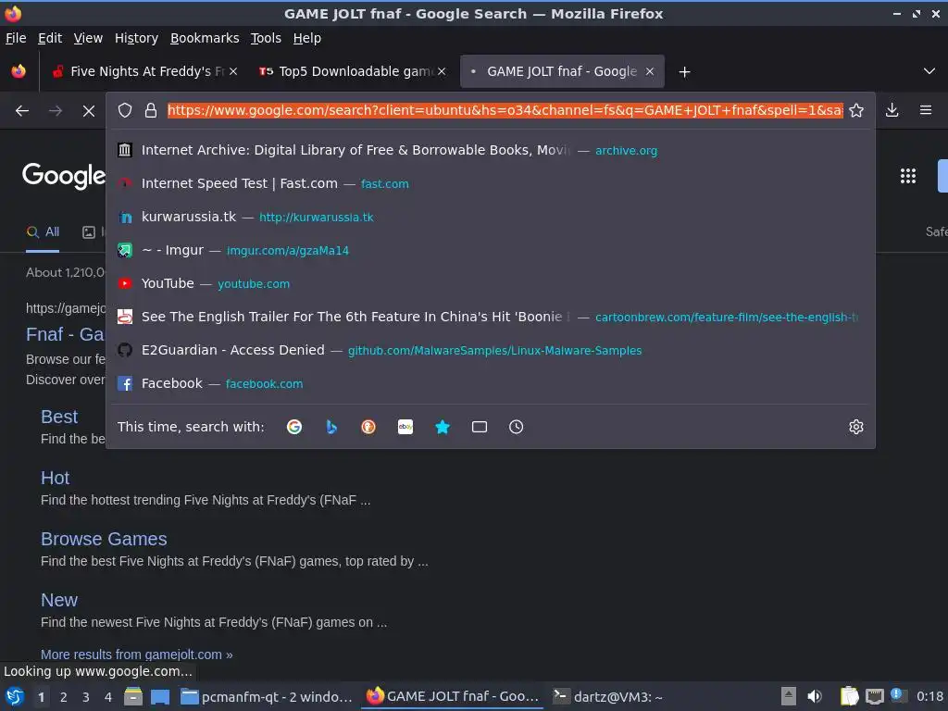Click the forward navigation arrow

click(56, 111)
